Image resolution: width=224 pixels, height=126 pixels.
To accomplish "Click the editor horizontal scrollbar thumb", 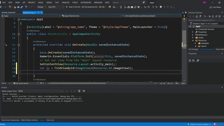I will pos(78,83).
